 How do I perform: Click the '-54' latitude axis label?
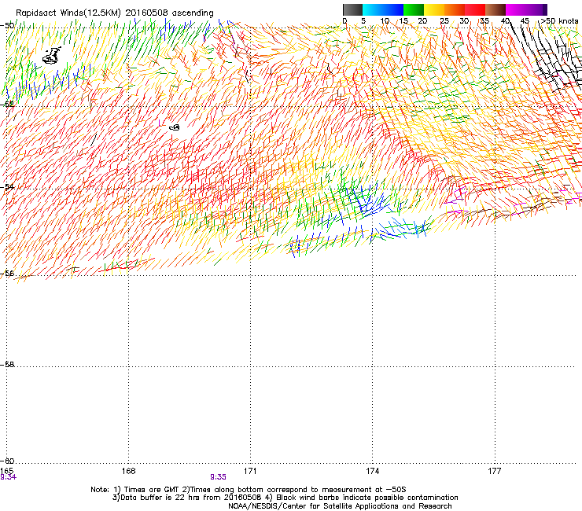click(7, 186)
